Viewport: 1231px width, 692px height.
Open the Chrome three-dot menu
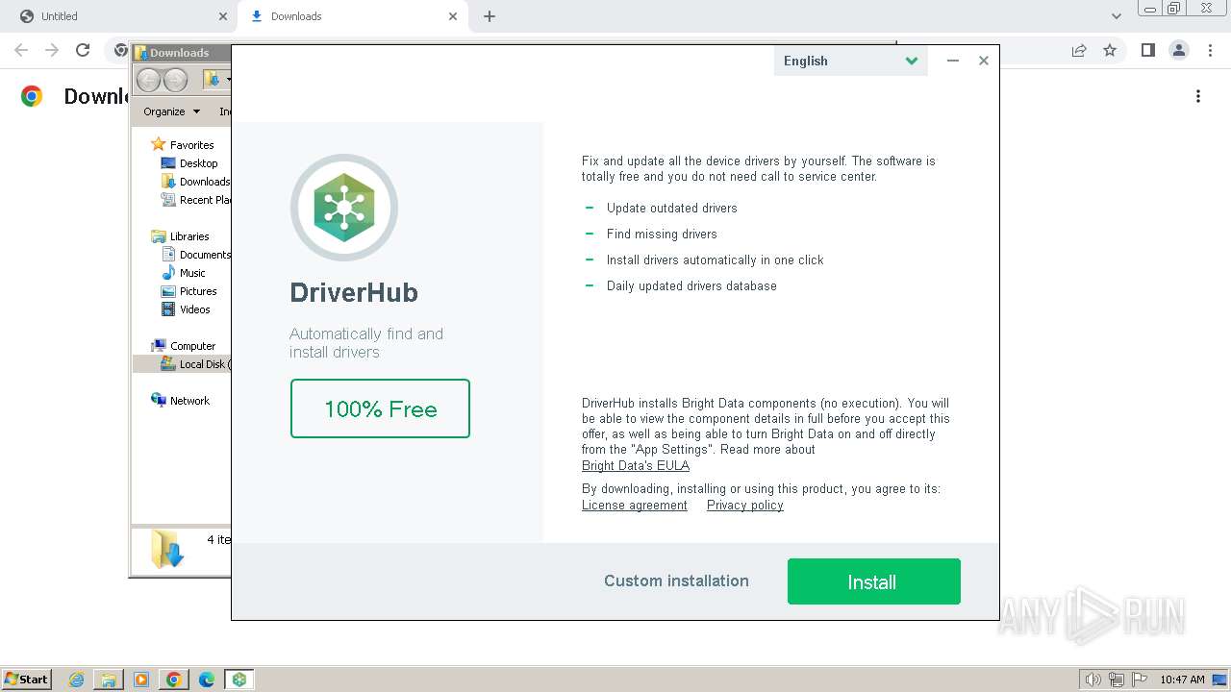pos(1209,50)
